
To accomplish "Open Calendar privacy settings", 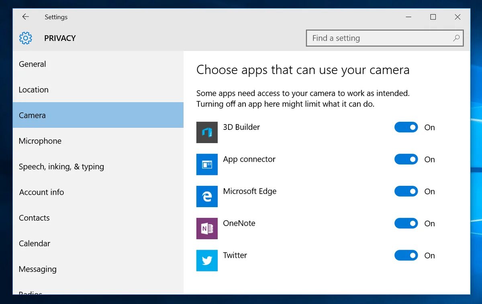I will 98,243.
